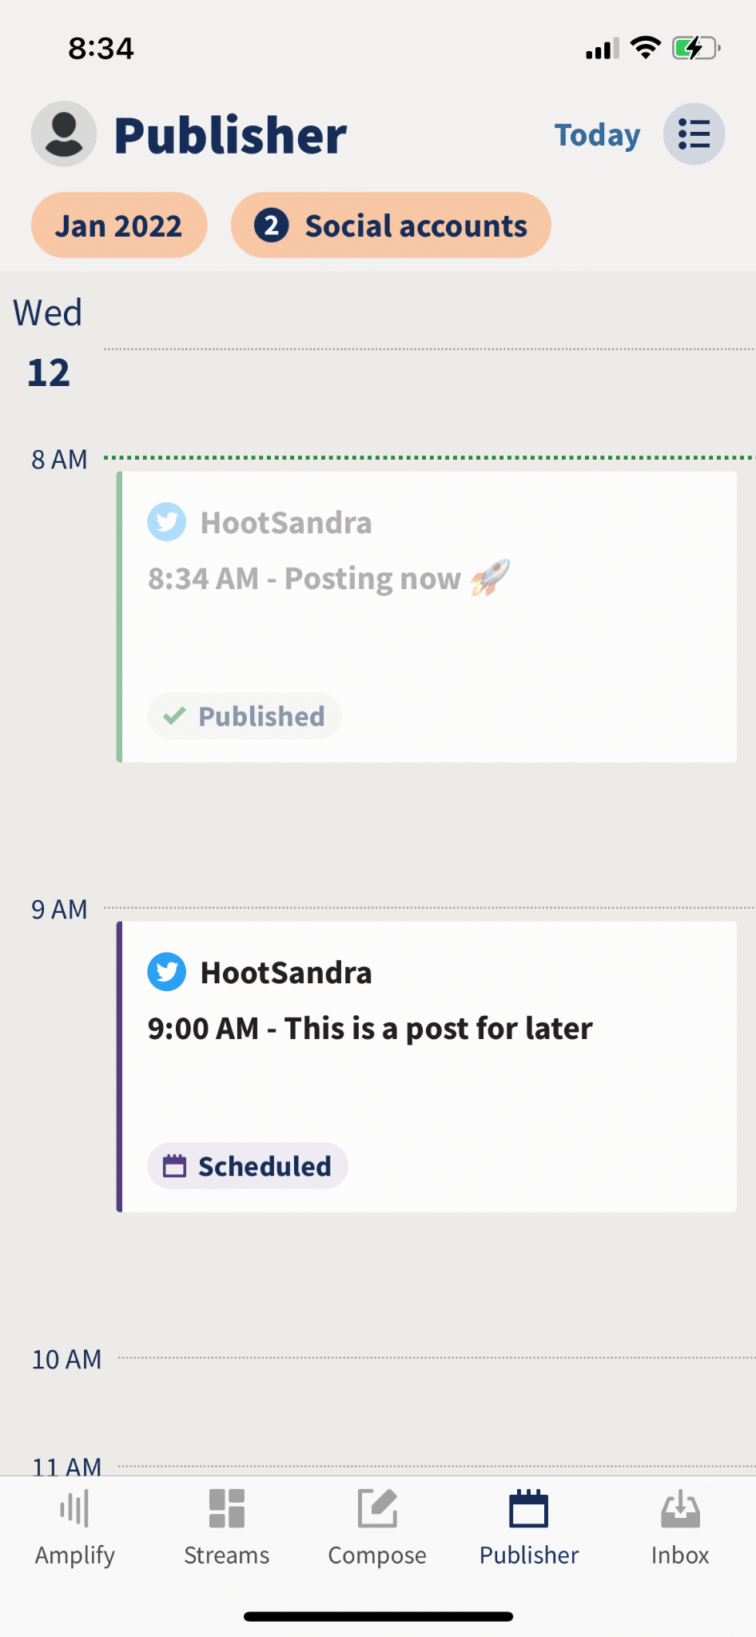Viewport: 756px width, 1637px height.
Task: Tap Twitter icon on scheduled post
Action: click(x=167, y=972)
